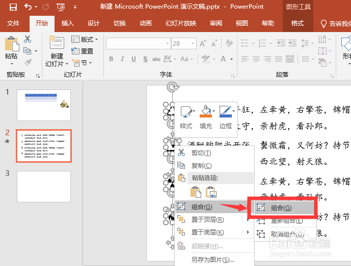The height and width of the screenshot is (266, 351).
Task: Click the Format Painter brush icon
Action: [x=28, y=63]
